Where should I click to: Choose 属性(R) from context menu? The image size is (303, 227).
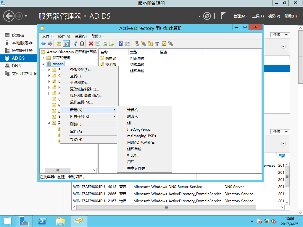coord(89,132)
